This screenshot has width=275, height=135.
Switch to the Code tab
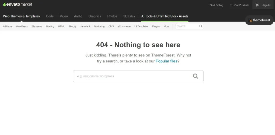(50, 16)
